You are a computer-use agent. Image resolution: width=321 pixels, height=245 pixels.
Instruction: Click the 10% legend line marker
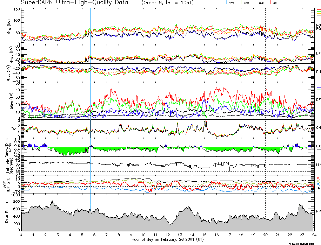tap(256, 2)
